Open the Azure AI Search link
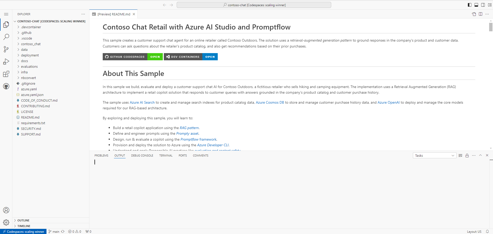 142,102
